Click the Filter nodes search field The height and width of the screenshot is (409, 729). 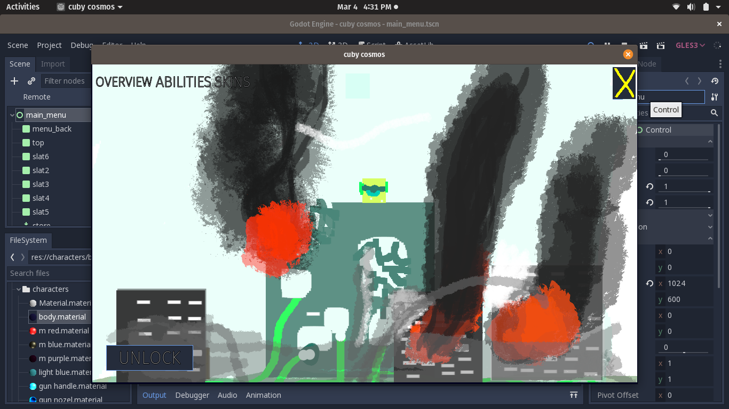(65, 81)
